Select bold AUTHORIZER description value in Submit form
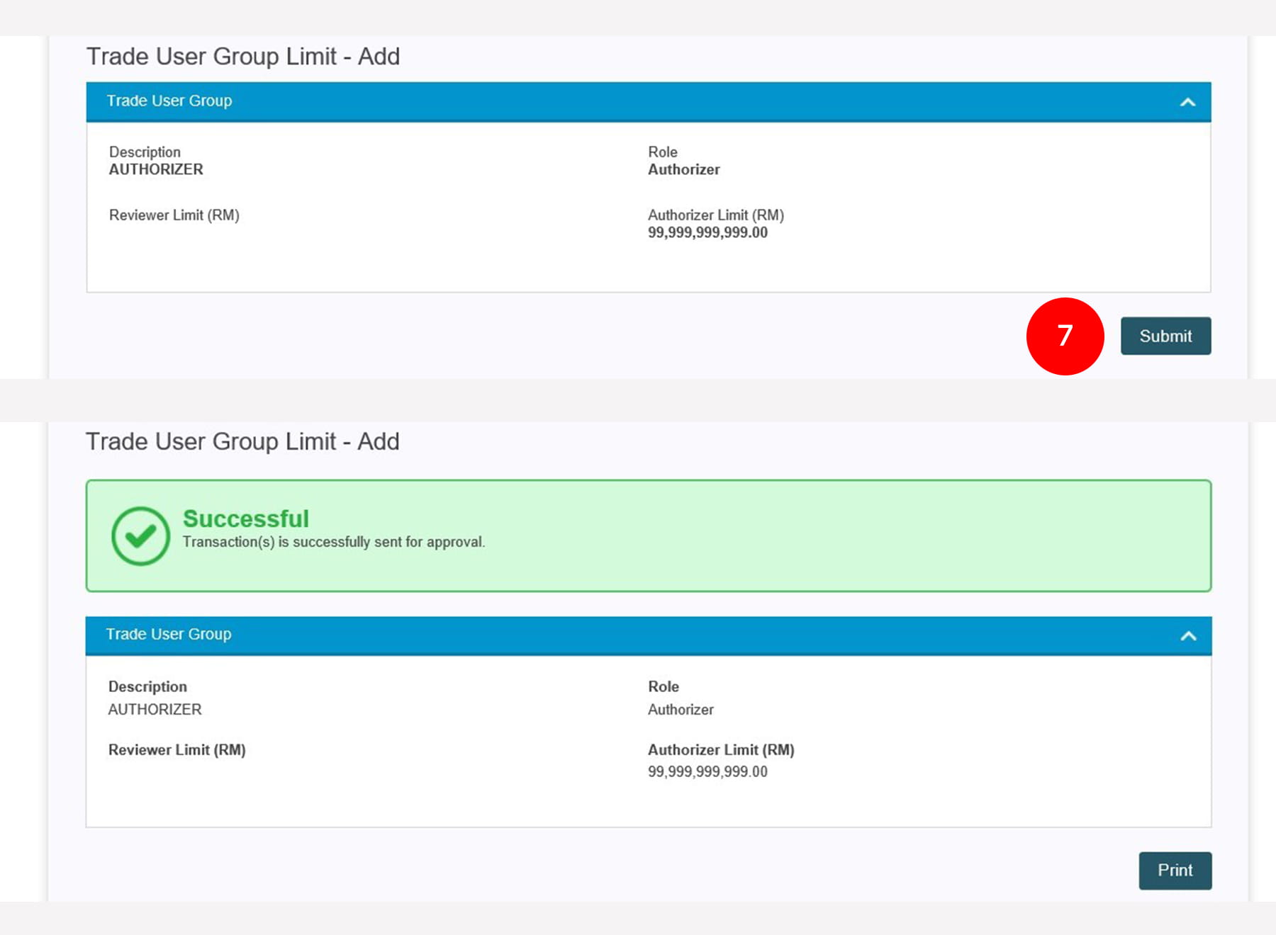The height and width of the screenshot is (935, 1276). tap(156, 170)
